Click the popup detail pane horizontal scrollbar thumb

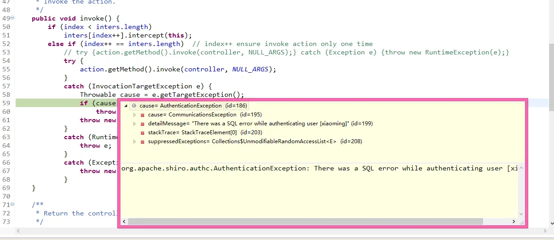(306, 222)
